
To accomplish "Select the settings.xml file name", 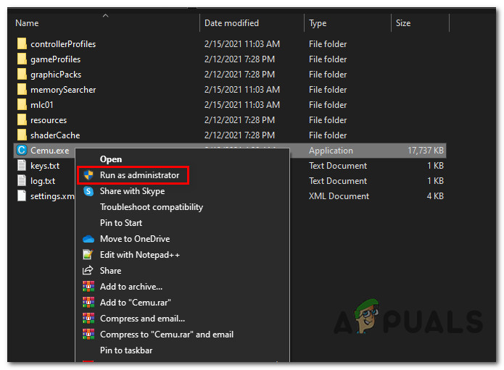I will 52,196.
